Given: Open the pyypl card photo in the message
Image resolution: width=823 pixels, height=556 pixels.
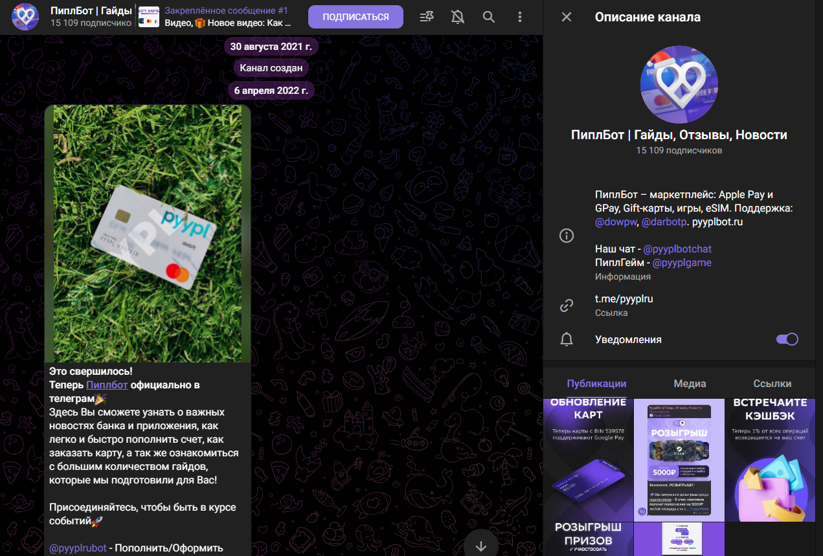Looking at the screenshot, I should (148, 234).
